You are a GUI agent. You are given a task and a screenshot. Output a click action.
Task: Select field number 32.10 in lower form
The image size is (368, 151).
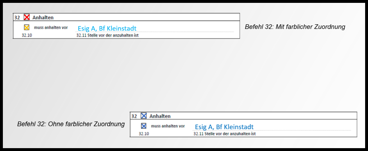(x=144, y=134)
